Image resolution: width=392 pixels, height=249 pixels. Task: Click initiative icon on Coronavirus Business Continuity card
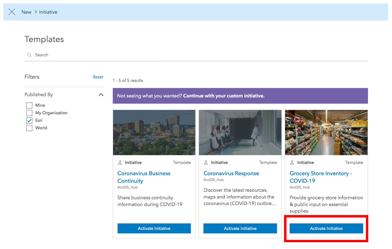coord(120,163)
